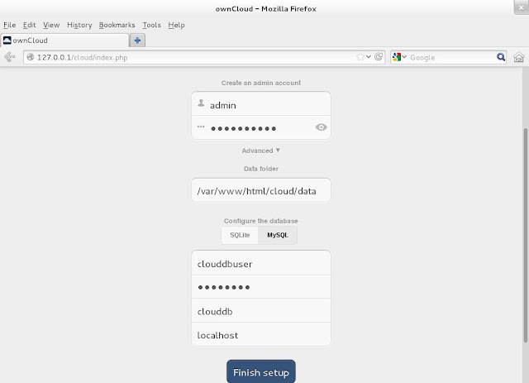Open the Tools menu
Viewport: 529px width, 383px height.
(151, 25)
